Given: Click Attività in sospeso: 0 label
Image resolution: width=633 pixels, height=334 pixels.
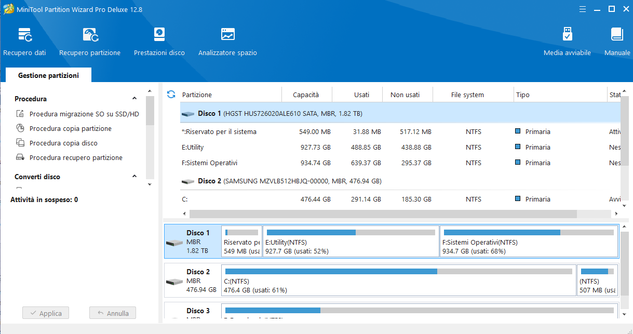Looking at the screenshot, I should point(44,199).
